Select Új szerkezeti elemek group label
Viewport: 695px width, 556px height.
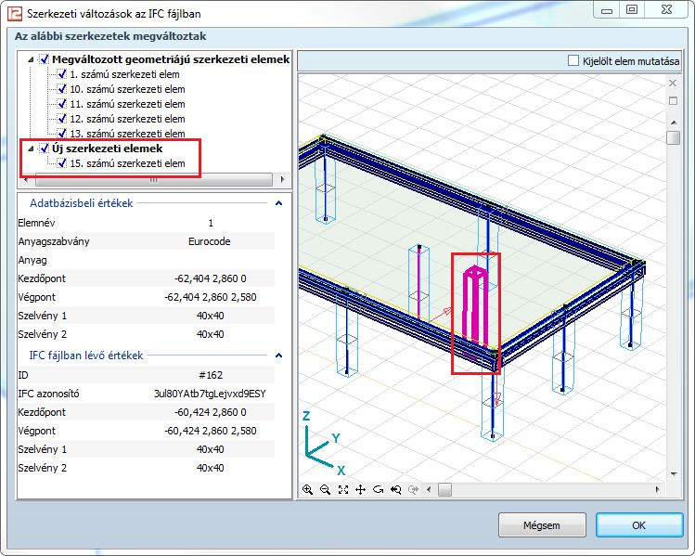pyautogui.click(x=108, y=149)
